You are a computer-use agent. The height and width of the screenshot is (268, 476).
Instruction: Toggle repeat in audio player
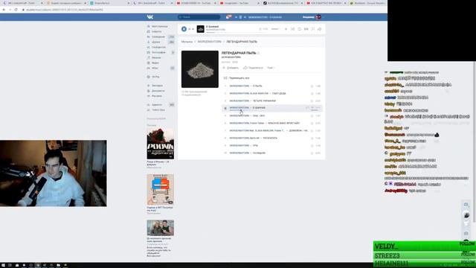click(x=299, y=29)
